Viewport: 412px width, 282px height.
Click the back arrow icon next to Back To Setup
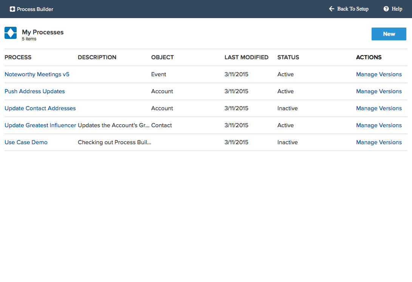coord(332,9)
